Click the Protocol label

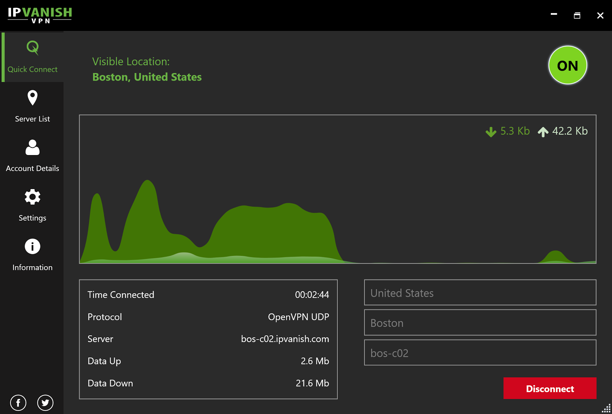105,317
